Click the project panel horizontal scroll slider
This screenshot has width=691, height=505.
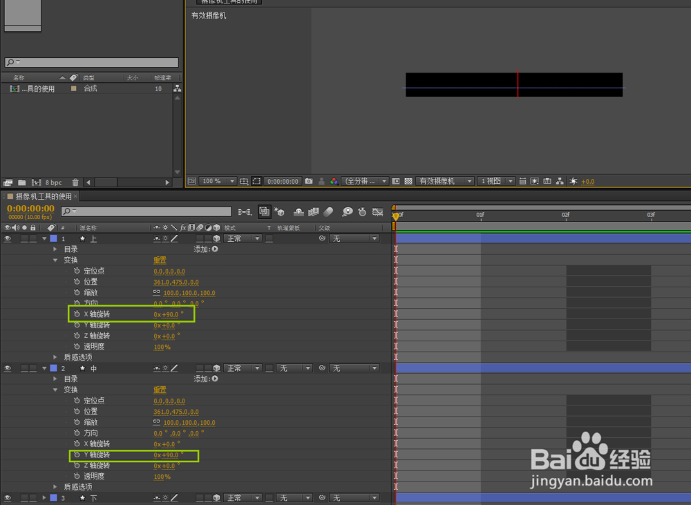(106, 182)
